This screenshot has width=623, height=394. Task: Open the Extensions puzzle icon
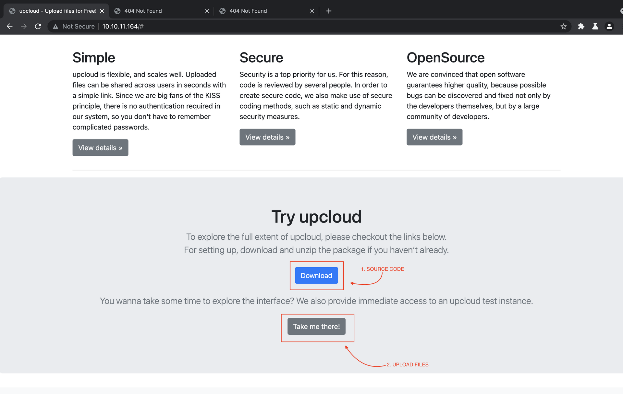click(581, 26)
